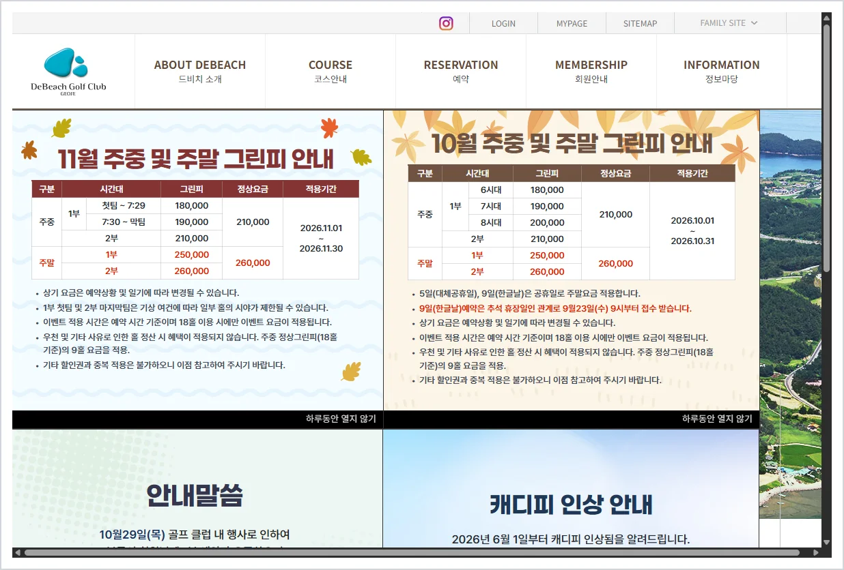Select the '첫팀 ~ 7:29' table cell
Viewport: 844px width, 570px height.
[124, 205]
